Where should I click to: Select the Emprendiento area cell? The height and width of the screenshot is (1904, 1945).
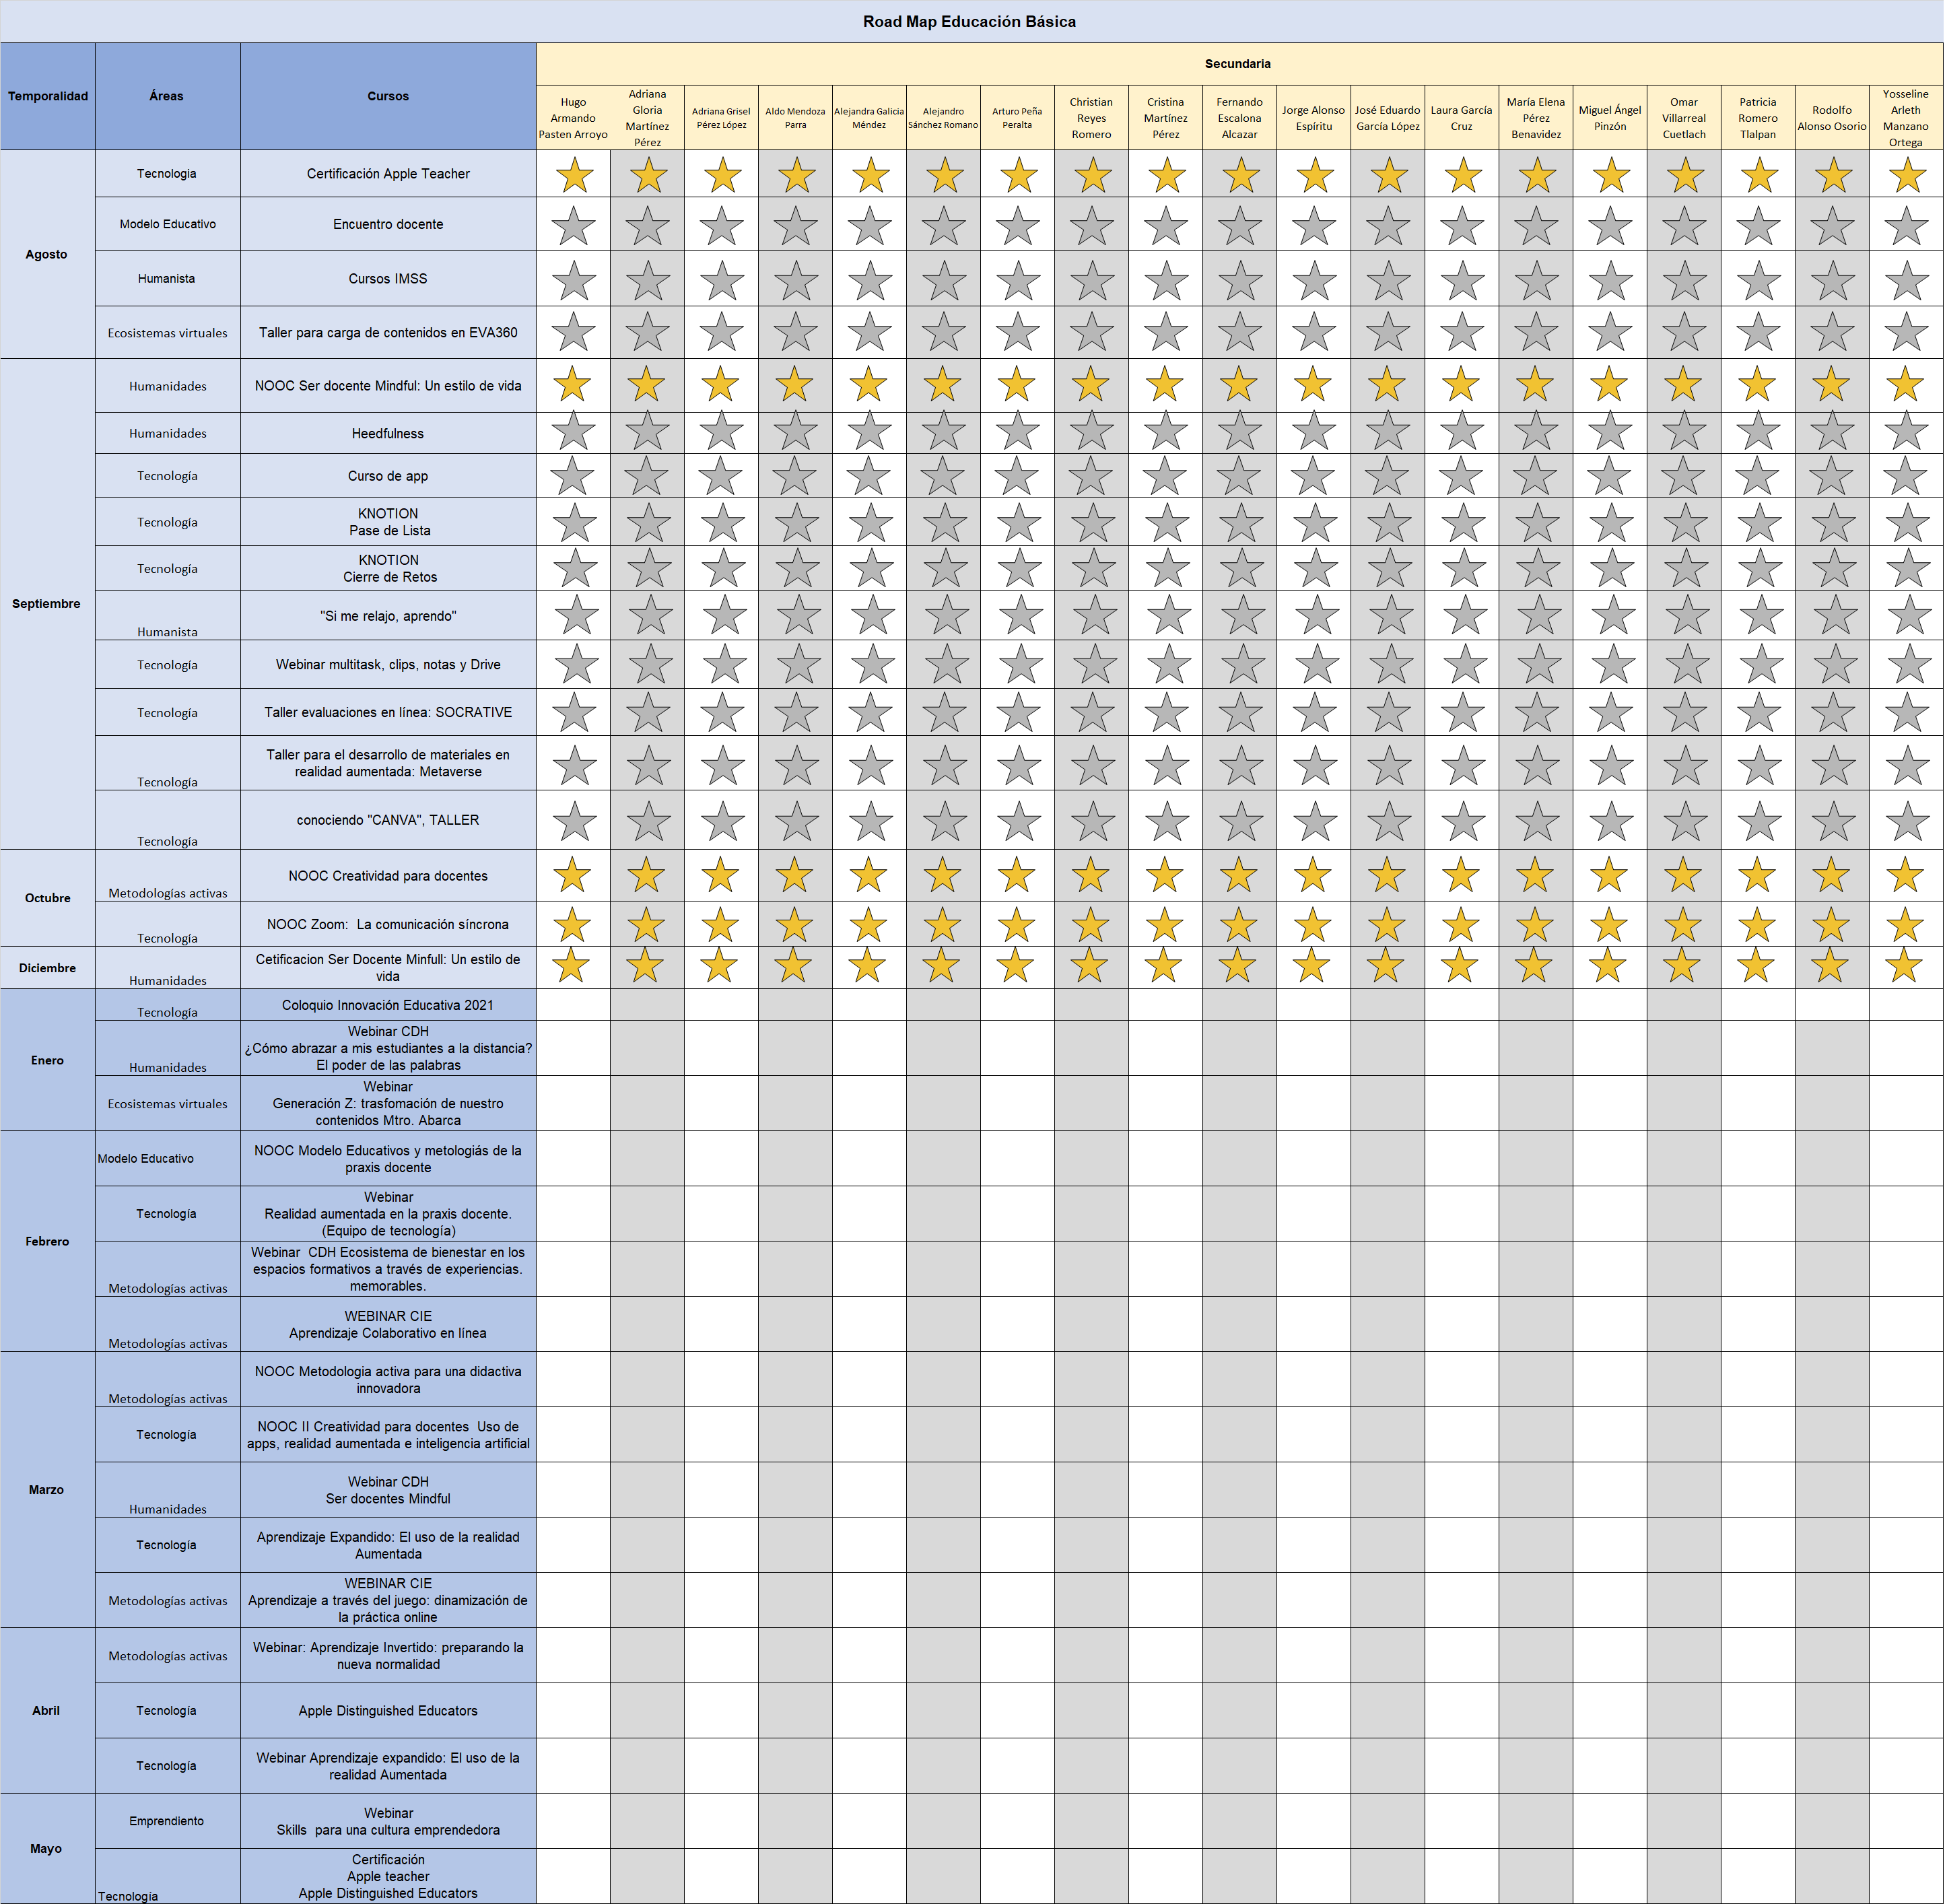[167, 1820]
